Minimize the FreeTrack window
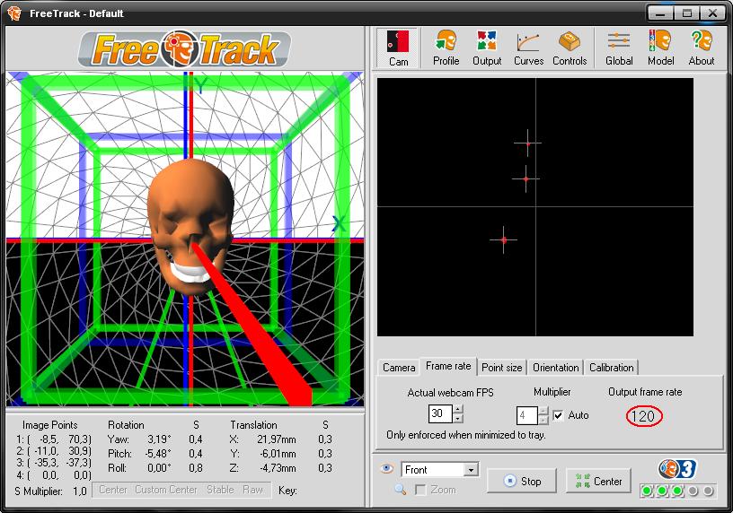This screenshot has width=733, height=513. click(660, 13)
